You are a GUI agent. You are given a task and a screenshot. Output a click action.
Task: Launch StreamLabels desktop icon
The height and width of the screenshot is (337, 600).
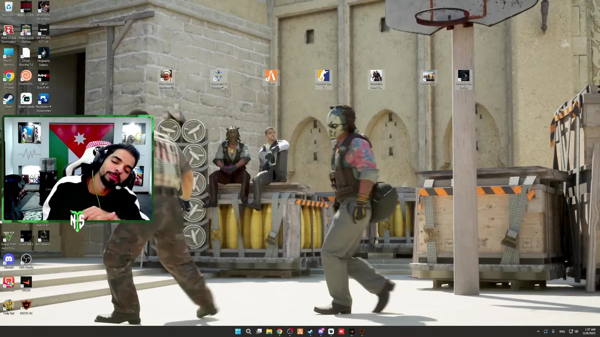coord(26,101)
